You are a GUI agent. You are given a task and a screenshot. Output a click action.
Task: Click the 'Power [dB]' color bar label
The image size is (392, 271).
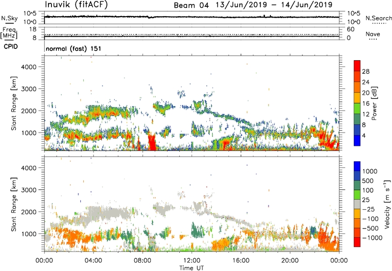point(374,103)
